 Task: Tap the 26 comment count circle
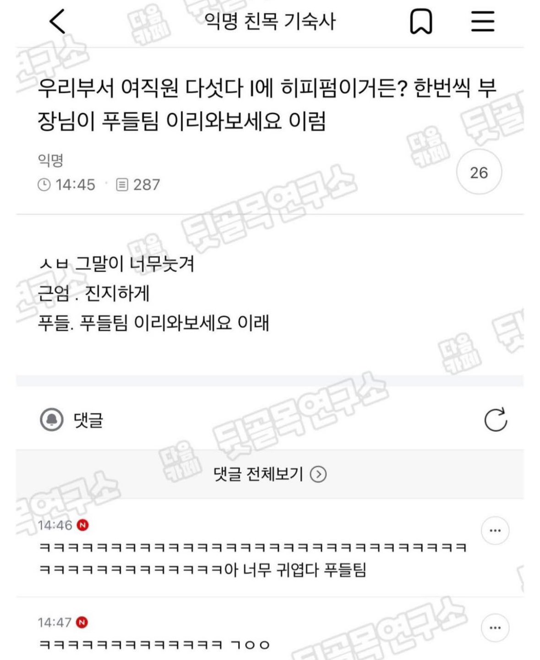pos(479,172)
